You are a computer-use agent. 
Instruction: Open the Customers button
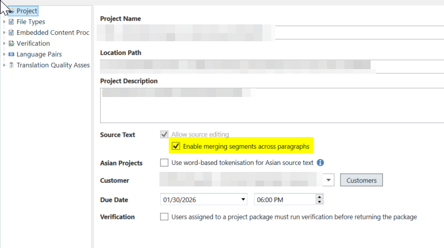(361, 180)
